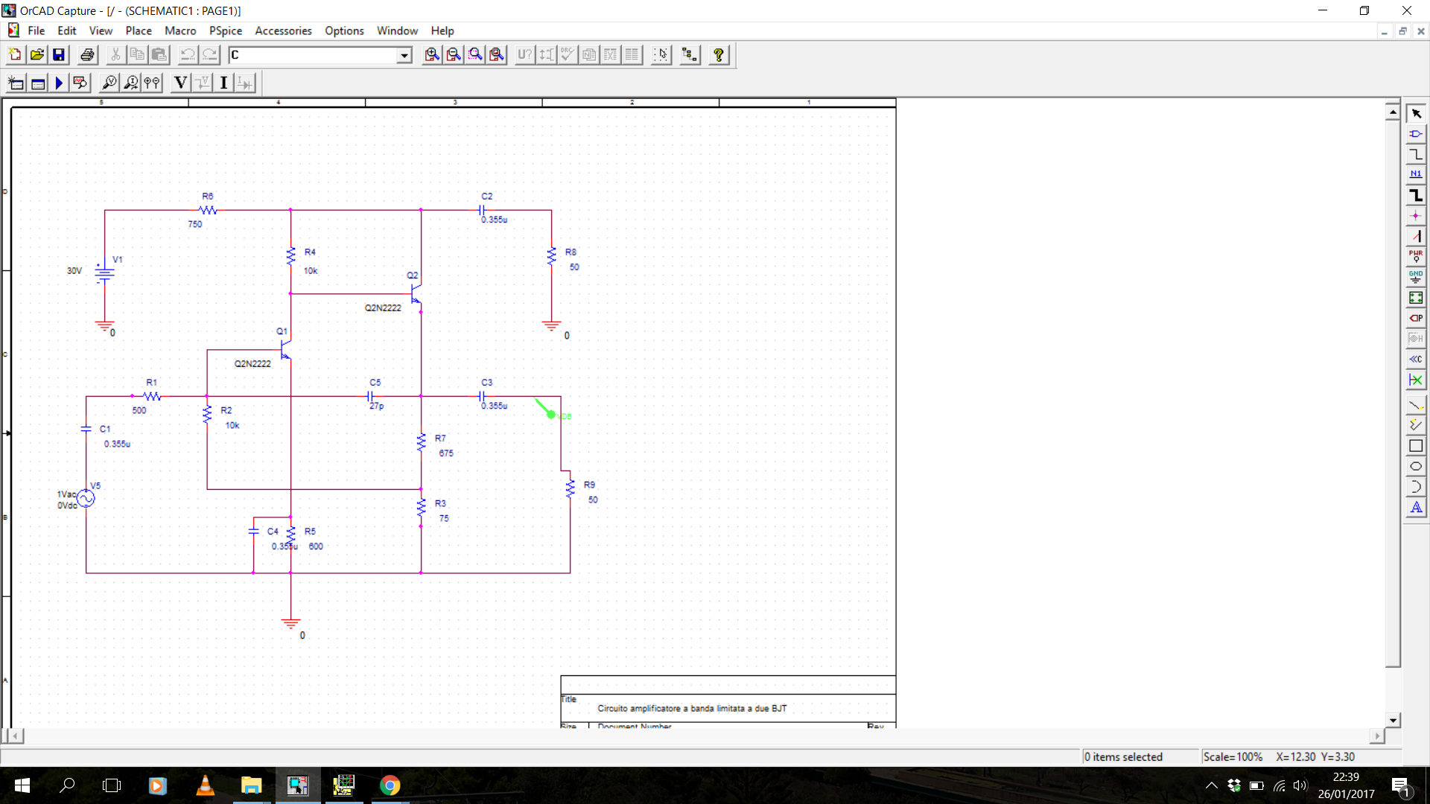1430x804 pixels.
Task: Open Chrome from the Windows taskbar
Action: pyautogui.click(x=390, y=785)
